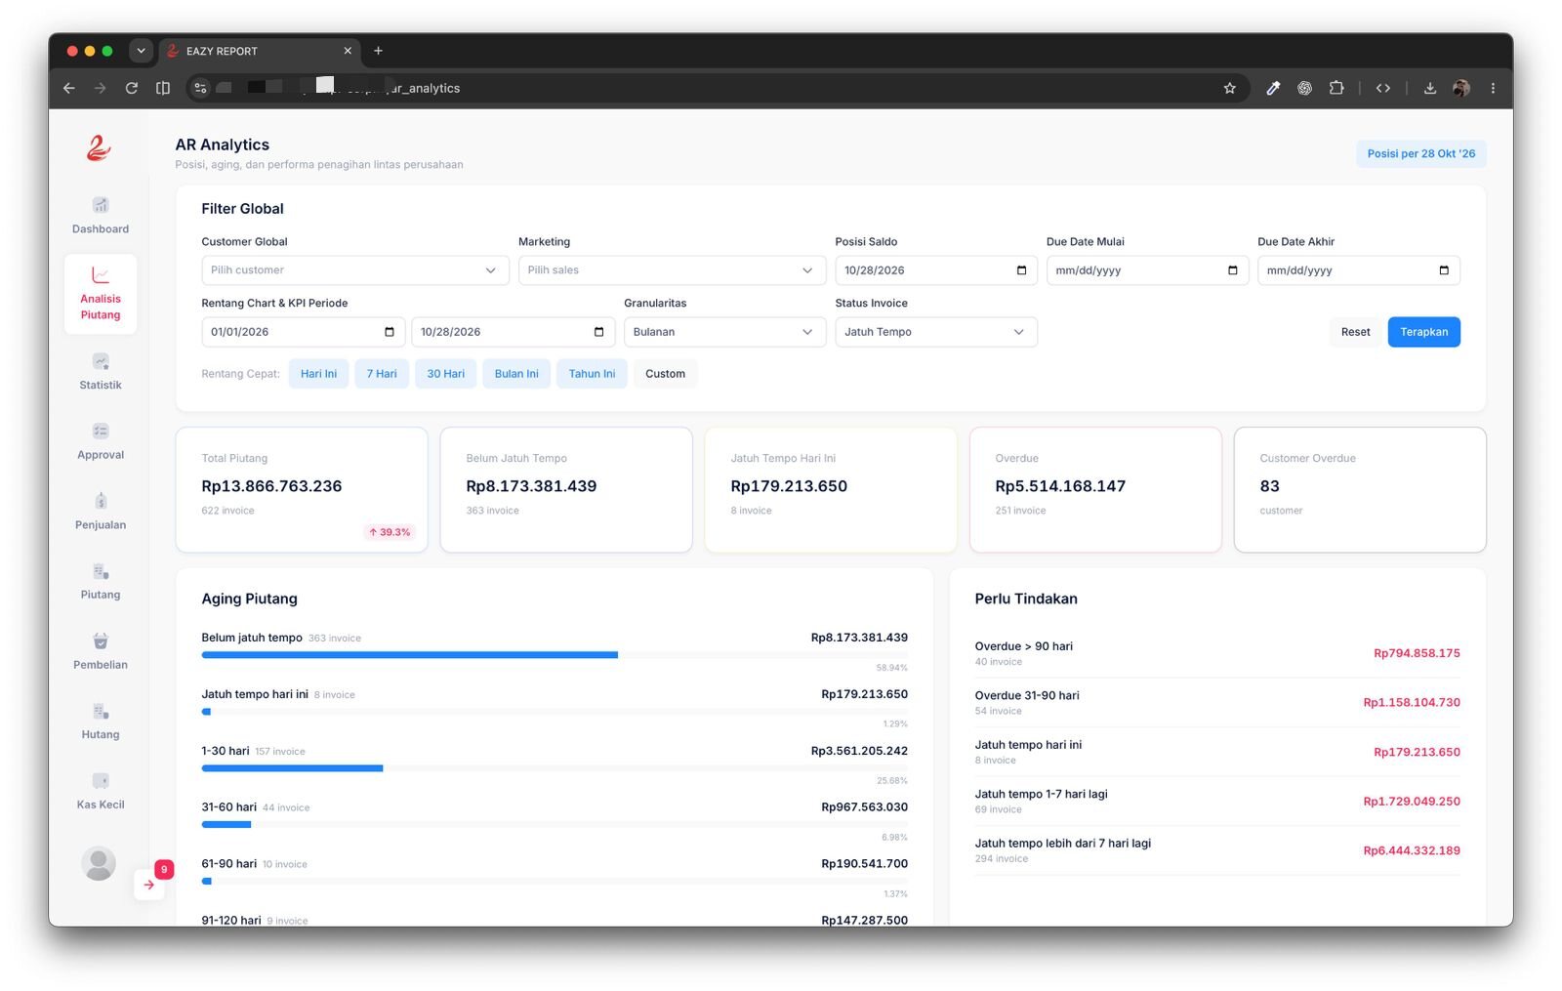Click the Rentang start date 01/01/2026 field
The width and height of the screenshot is (1562, 991).
tap(303, 332)
